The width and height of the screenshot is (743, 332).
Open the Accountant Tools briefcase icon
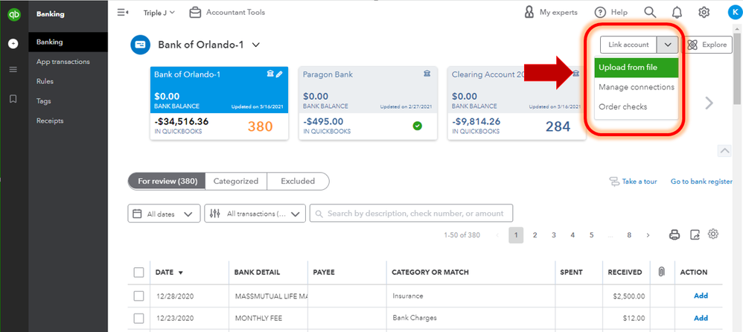tap(195, 13)
